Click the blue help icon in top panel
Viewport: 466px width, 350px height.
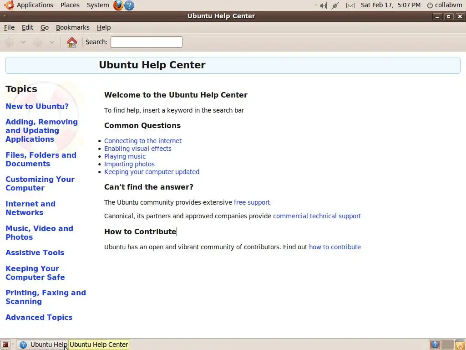[x=129, y=5]
